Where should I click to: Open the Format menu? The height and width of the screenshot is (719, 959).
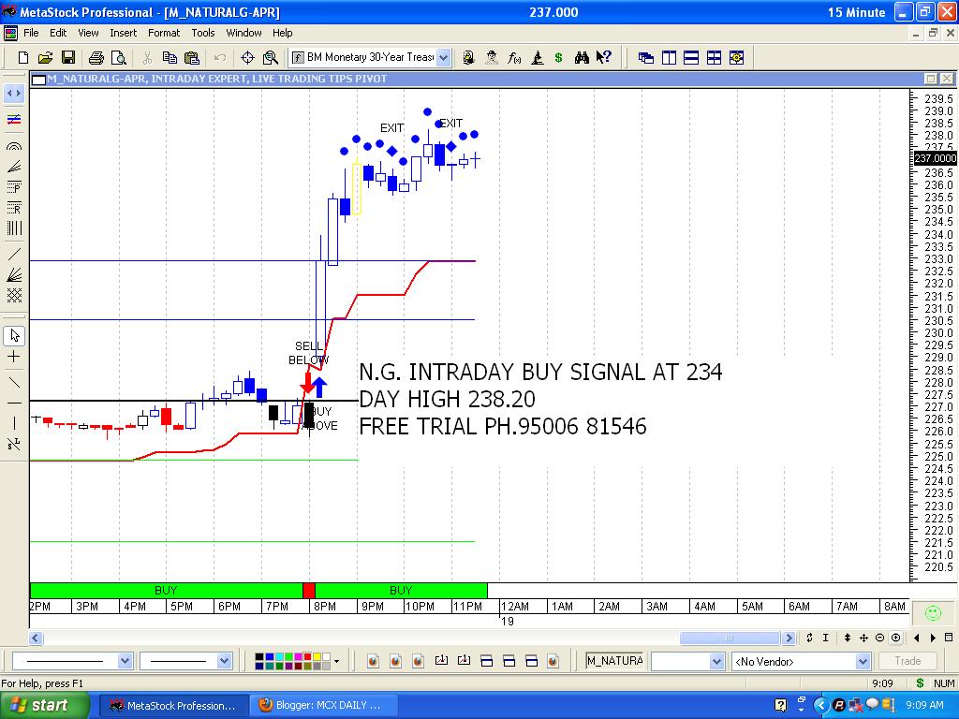(164, 33)
